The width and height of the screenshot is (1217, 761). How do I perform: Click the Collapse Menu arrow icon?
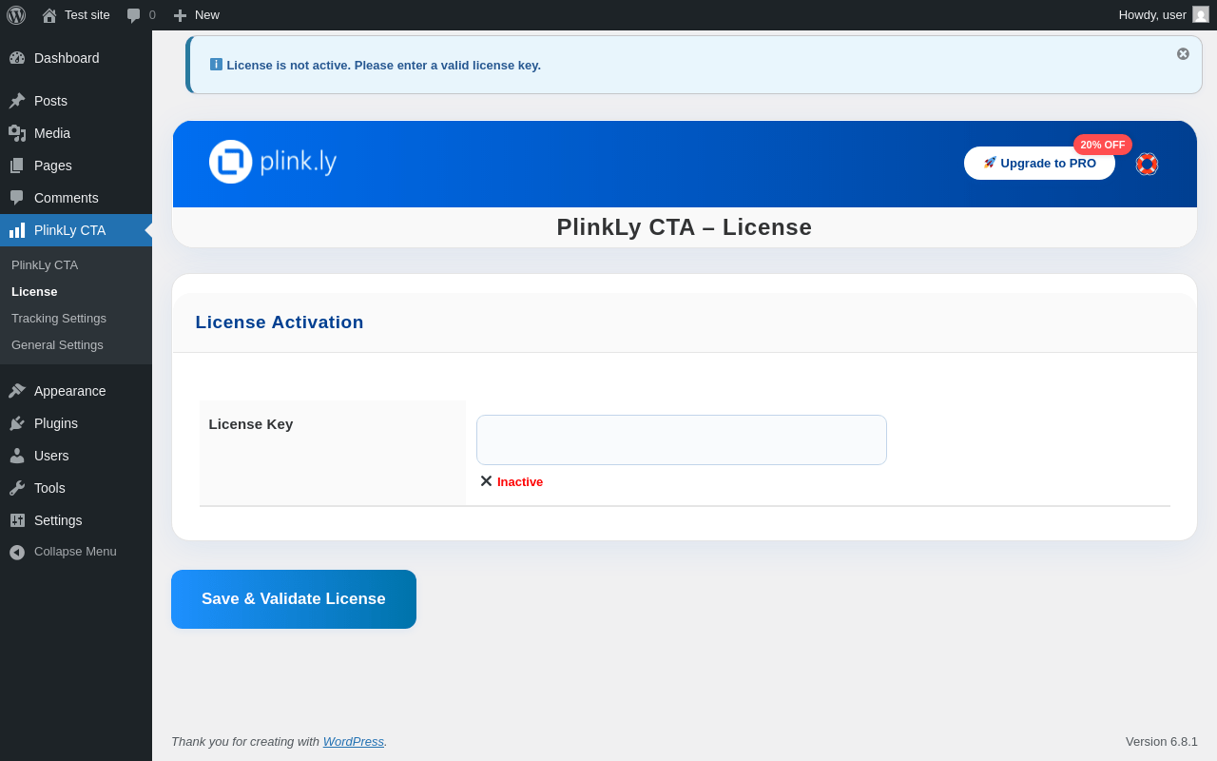(17, 552)
